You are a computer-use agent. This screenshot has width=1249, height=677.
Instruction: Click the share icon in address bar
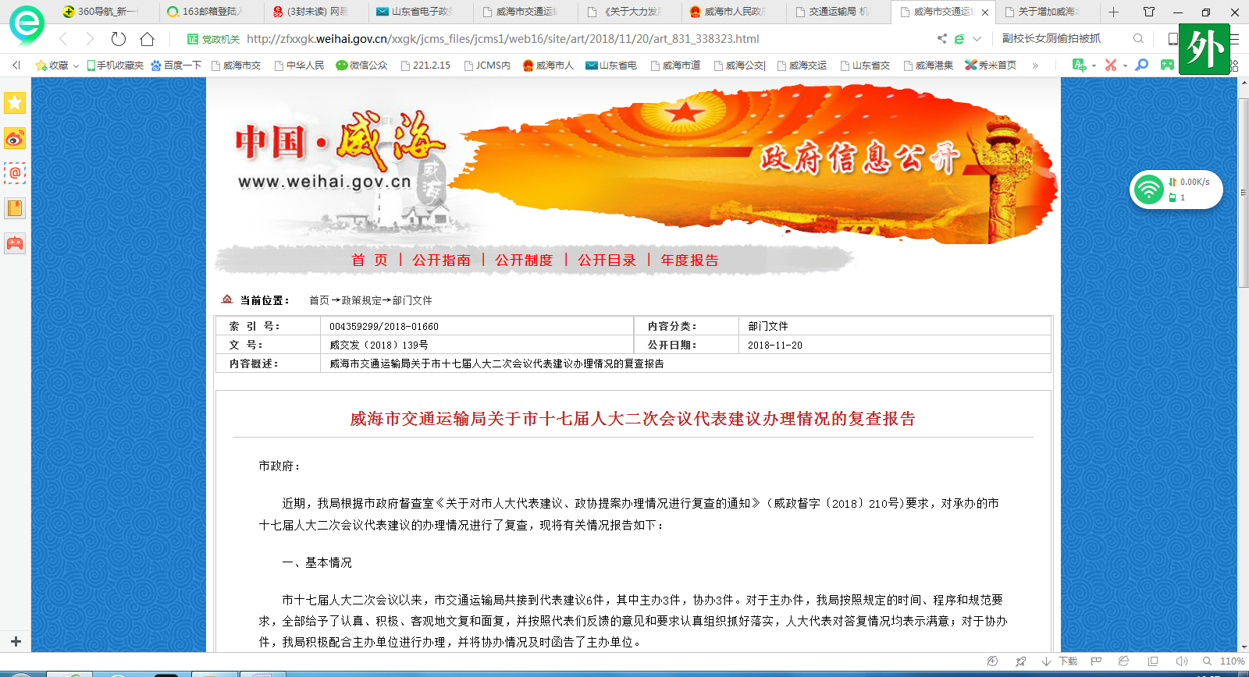(941, 39)
